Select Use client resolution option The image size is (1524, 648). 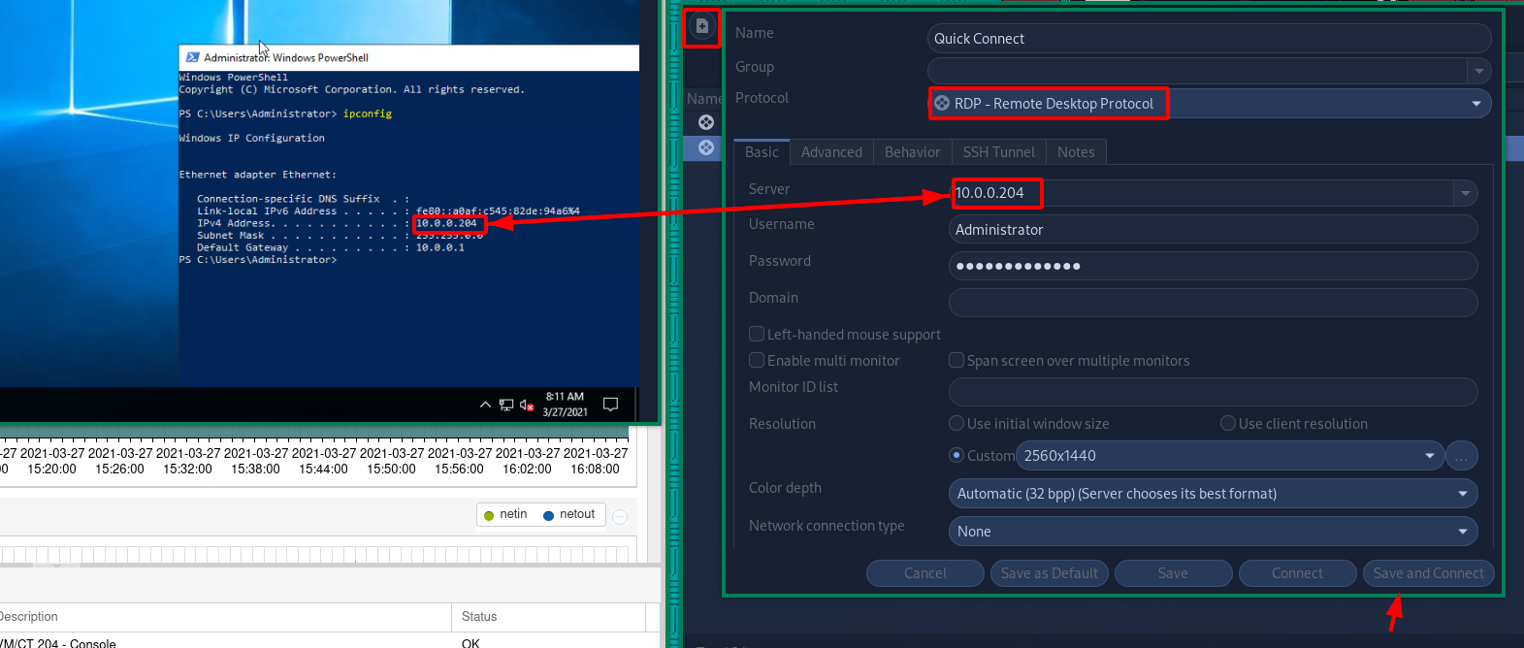coord(1228,423)
